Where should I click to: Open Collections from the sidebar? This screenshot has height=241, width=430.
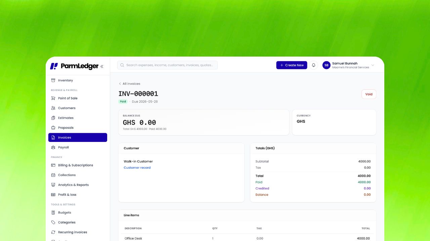point(78,175)
